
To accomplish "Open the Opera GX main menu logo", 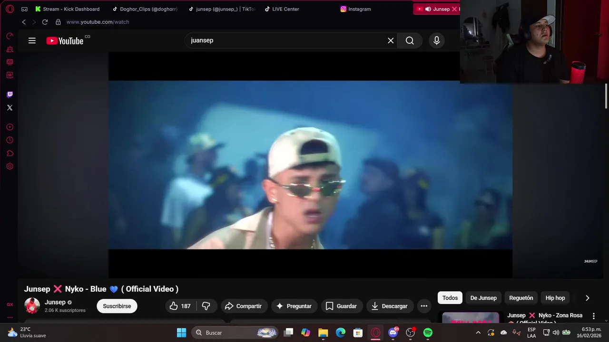I will coord(10,9).
